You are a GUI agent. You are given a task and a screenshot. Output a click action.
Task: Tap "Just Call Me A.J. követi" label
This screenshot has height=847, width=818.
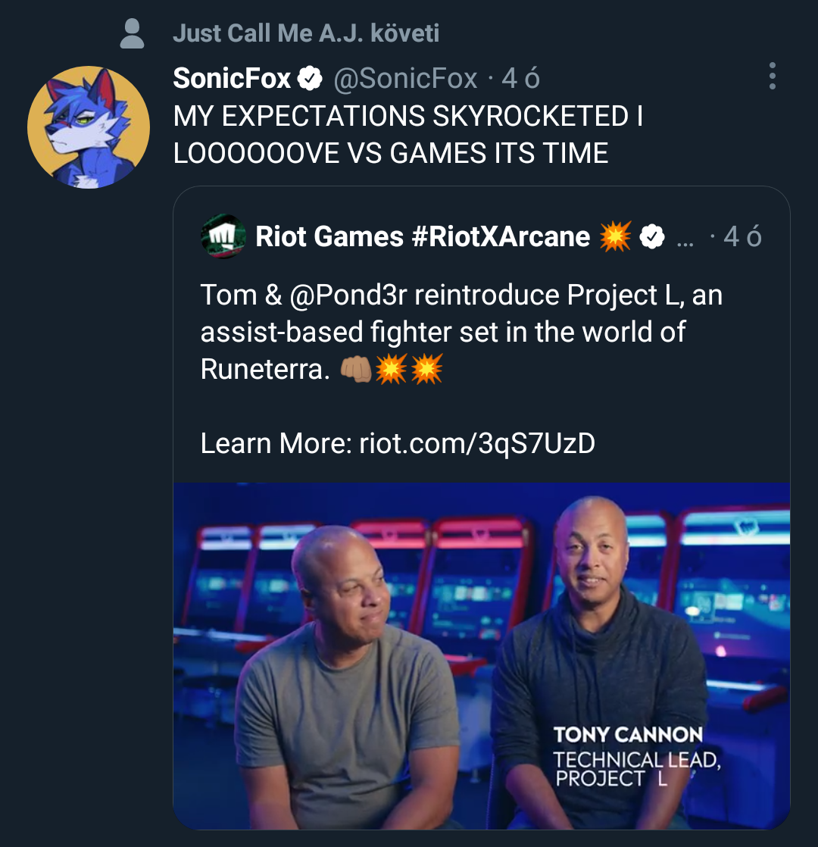pyautogui.click(x=305, y=33)
